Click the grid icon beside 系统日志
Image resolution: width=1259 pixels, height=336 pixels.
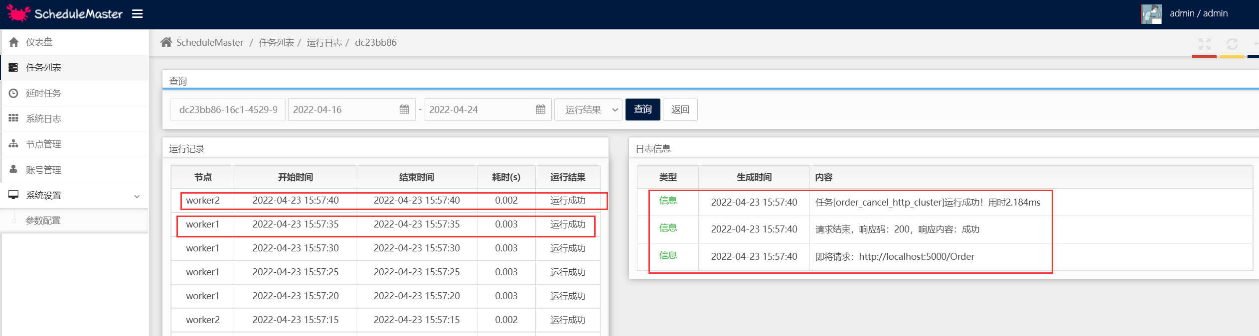[13, 118]
